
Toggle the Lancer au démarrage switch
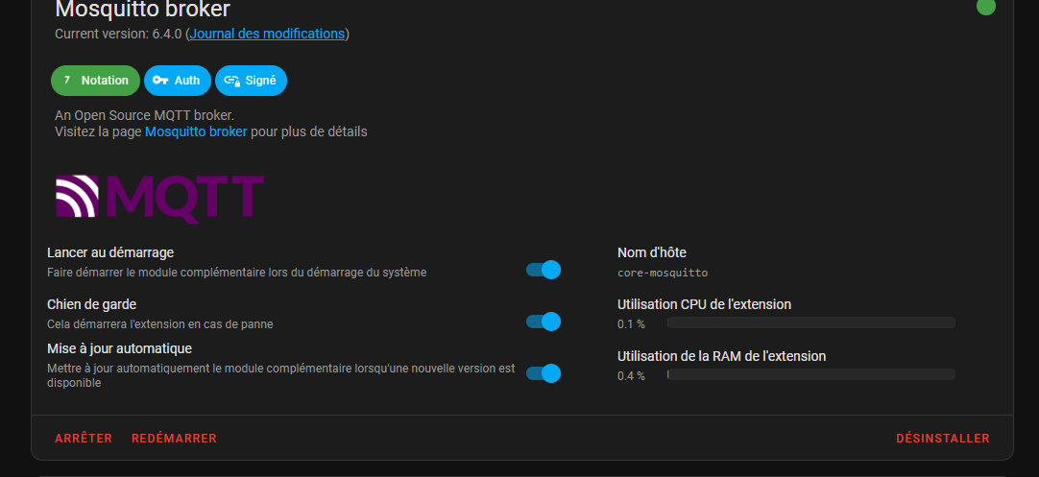tap(544, 270)
